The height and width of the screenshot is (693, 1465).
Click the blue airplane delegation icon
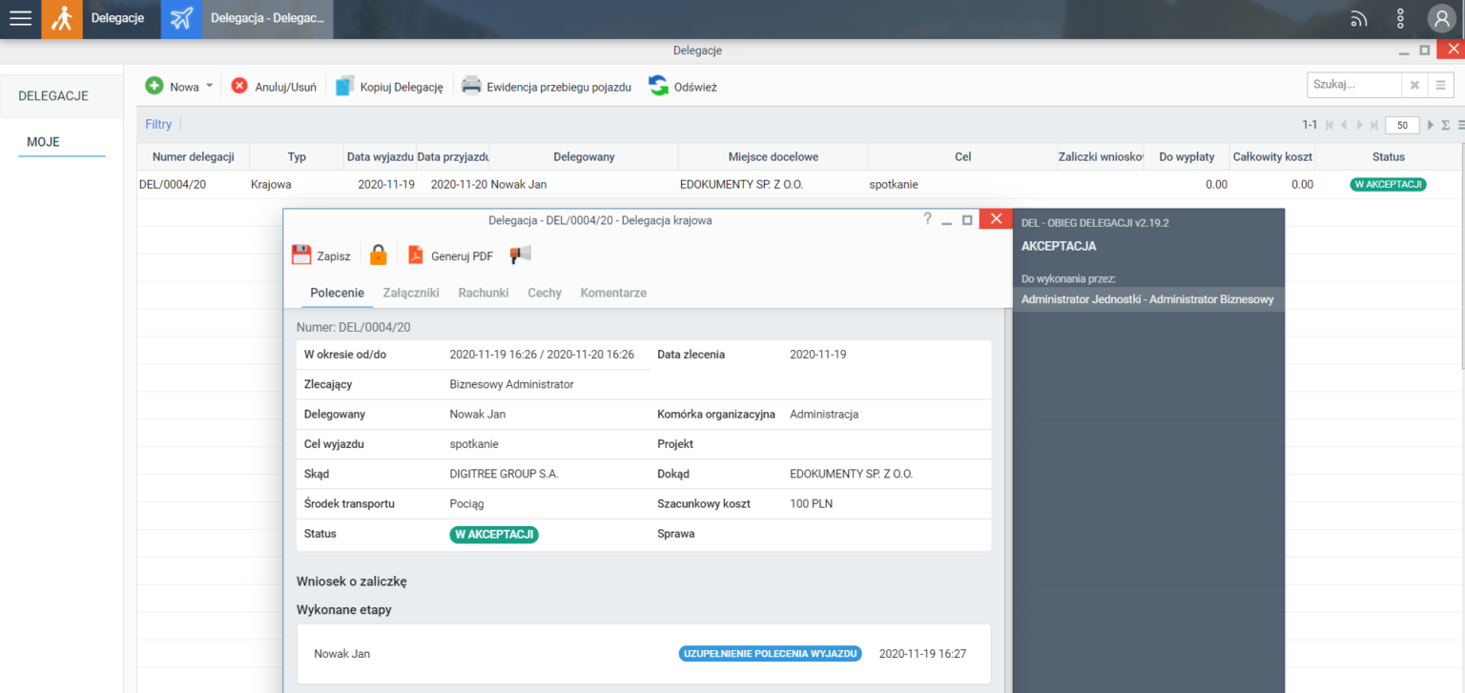point(181,19)
